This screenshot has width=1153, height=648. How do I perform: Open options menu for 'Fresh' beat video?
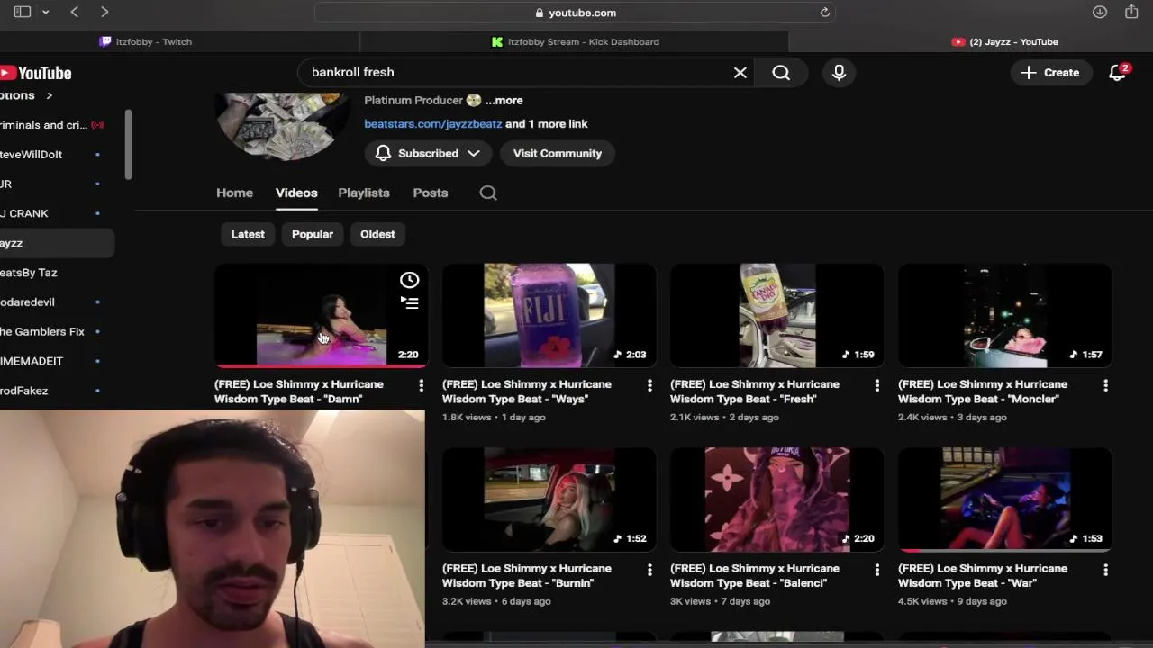click(877, 385)
